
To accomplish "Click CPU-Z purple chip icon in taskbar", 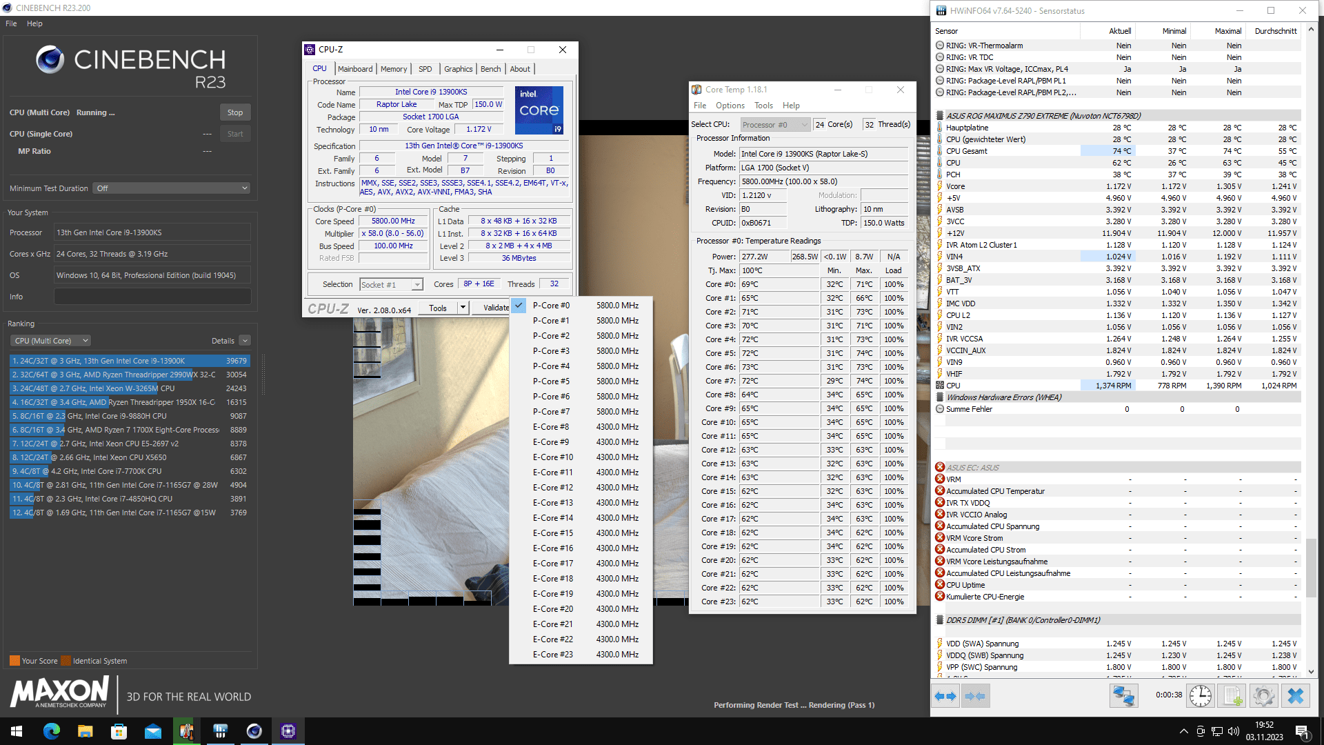I will 288,731.
